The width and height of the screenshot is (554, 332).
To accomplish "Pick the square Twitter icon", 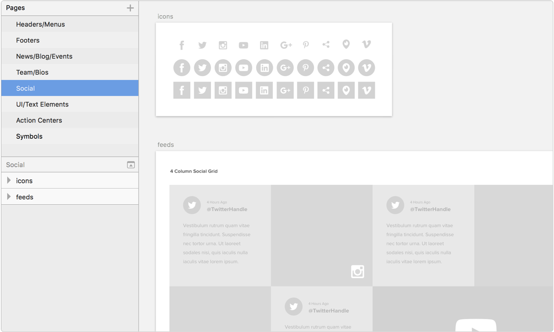I will (202, 90).
